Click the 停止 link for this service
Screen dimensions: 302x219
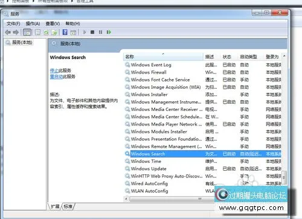coord(54,71)
